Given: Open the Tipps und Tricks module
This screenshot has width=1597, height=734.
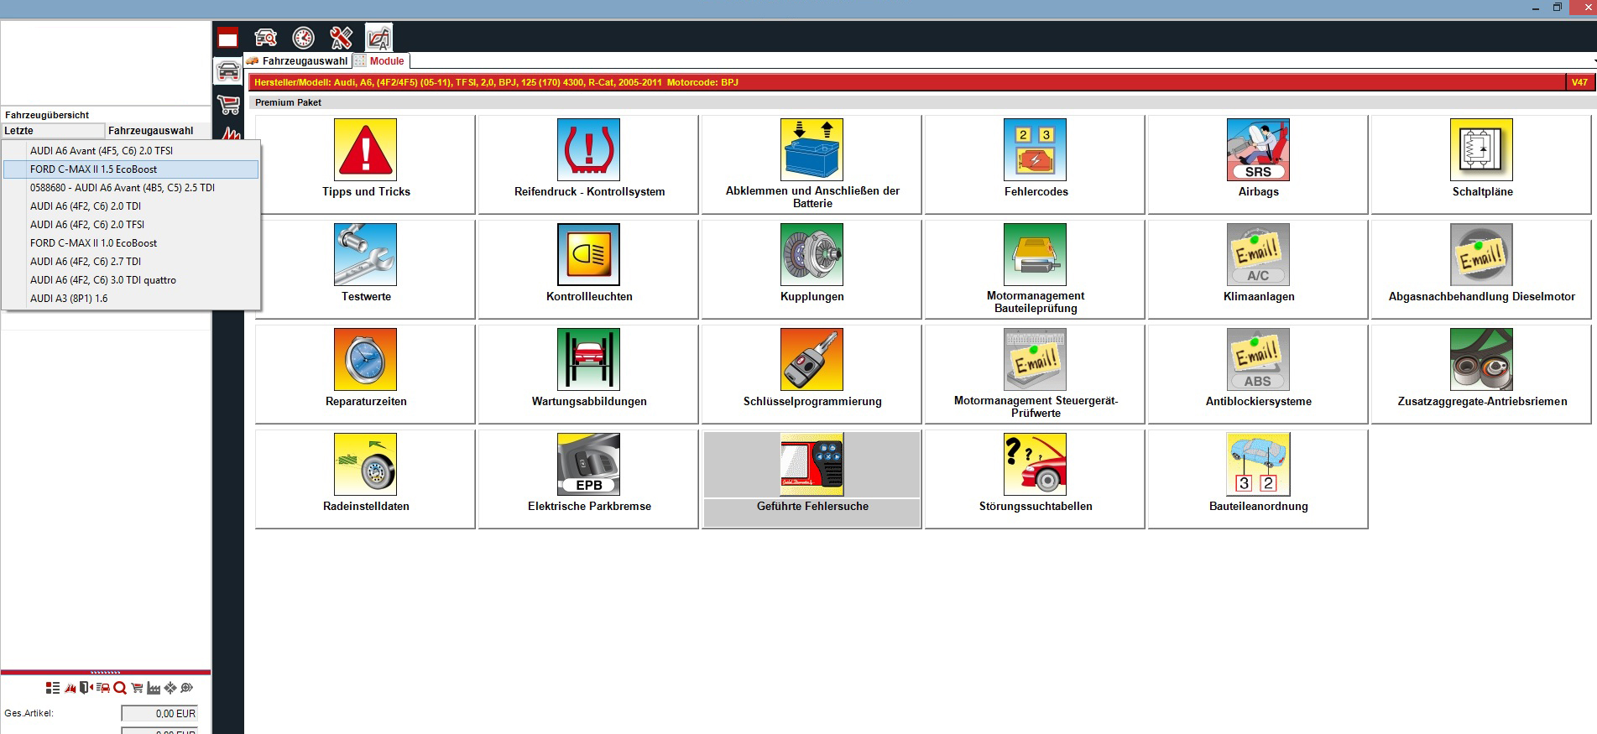Looking at the screenshot, I should (365, 164).
